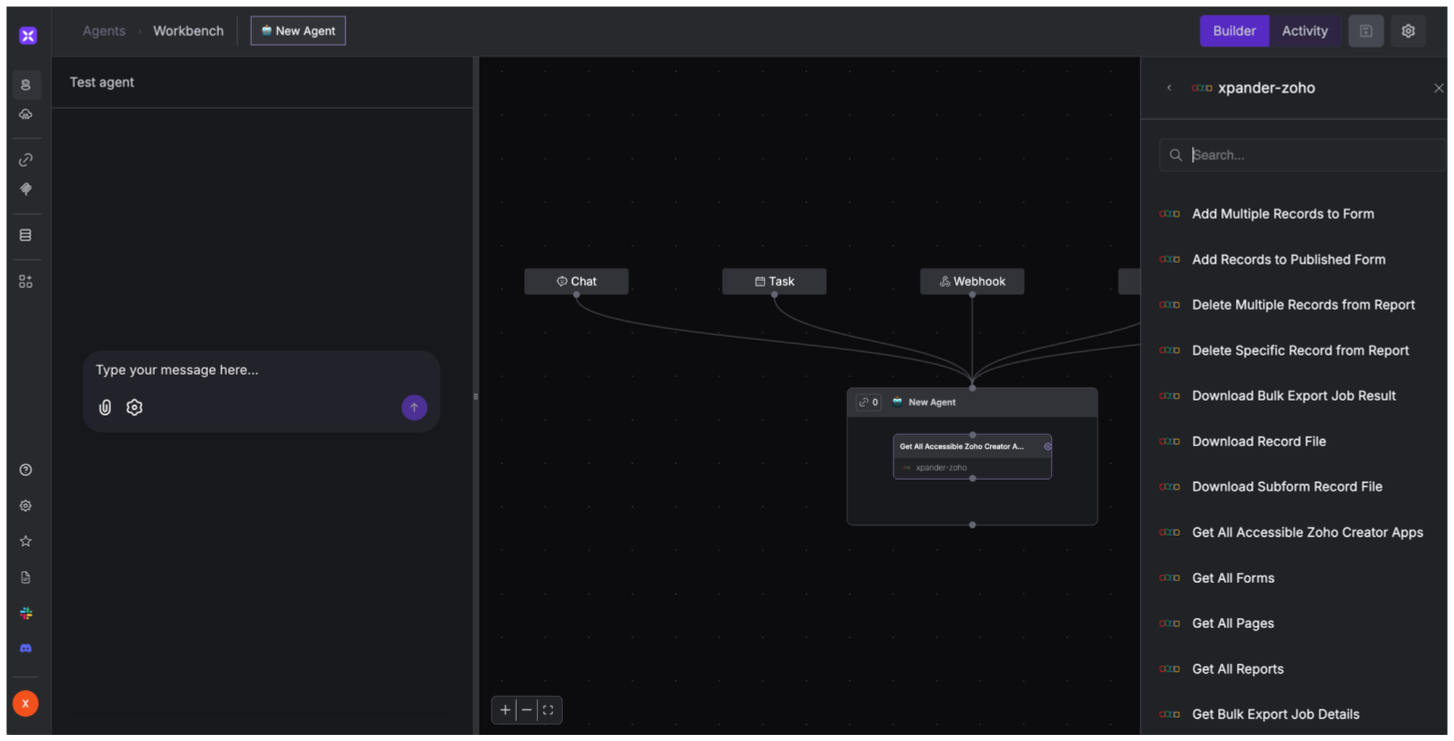Image resolution: width=1454 pixels, height=741 pixels.
Task: Fit canvas view with fullscreen icon
Action: click(x=548, y=710)
